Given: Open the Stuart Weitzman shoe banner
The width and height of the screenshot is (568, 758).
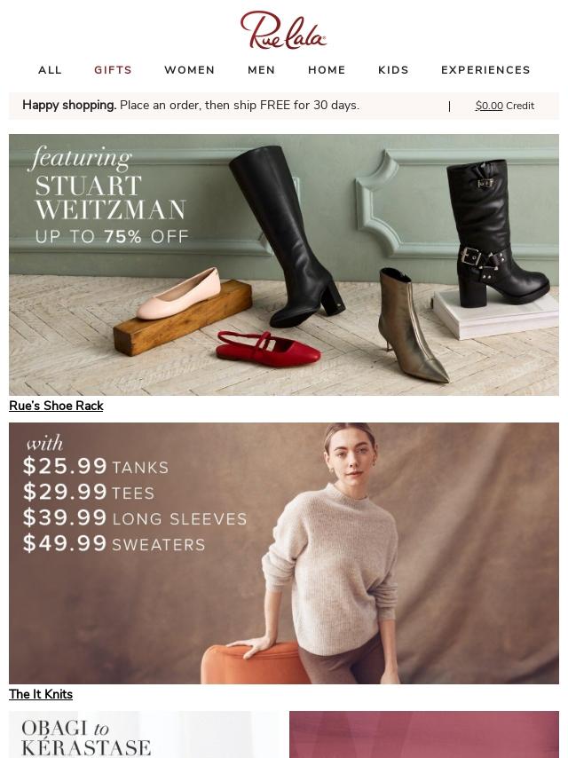Looking at the screenshot, I should click(x=284, y=265).
